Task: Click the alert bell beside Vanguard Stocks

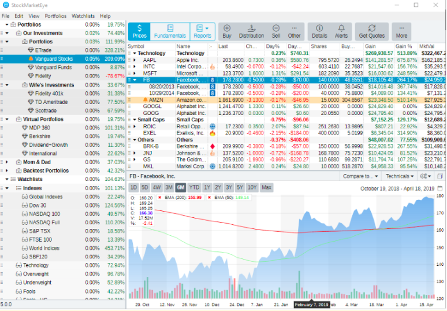Action: (31, 59)
